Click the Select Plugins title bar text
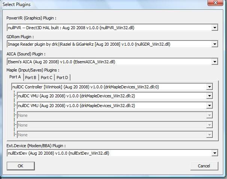227x179 pixels. (16, 4)
